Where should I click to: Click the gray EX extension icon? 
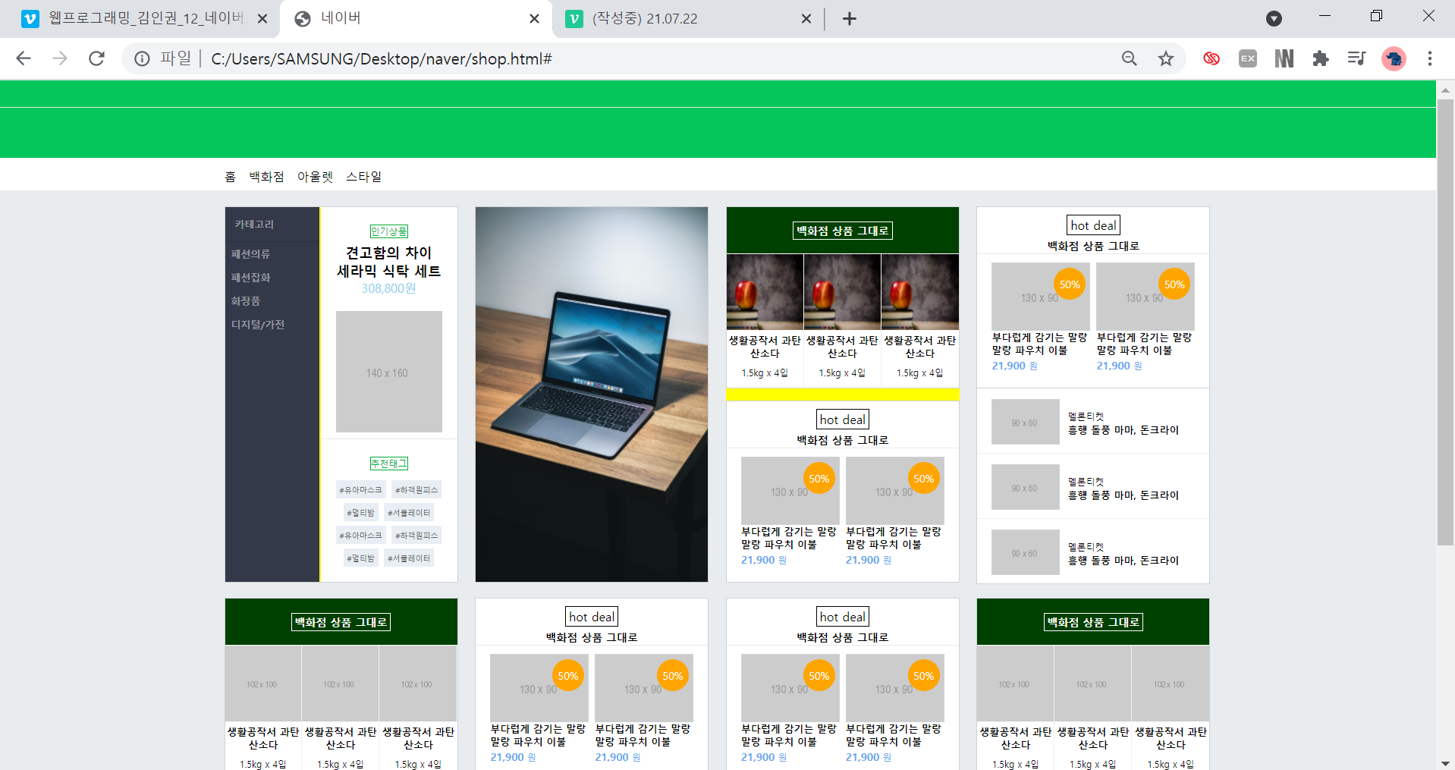[1248, 58]
